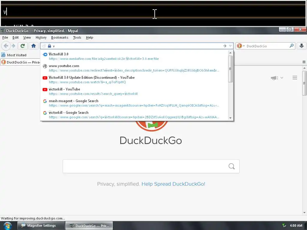Viewport: 307px width, 230px height.
Task: Reload the page with the refresh icon
Action: [22, 46]
